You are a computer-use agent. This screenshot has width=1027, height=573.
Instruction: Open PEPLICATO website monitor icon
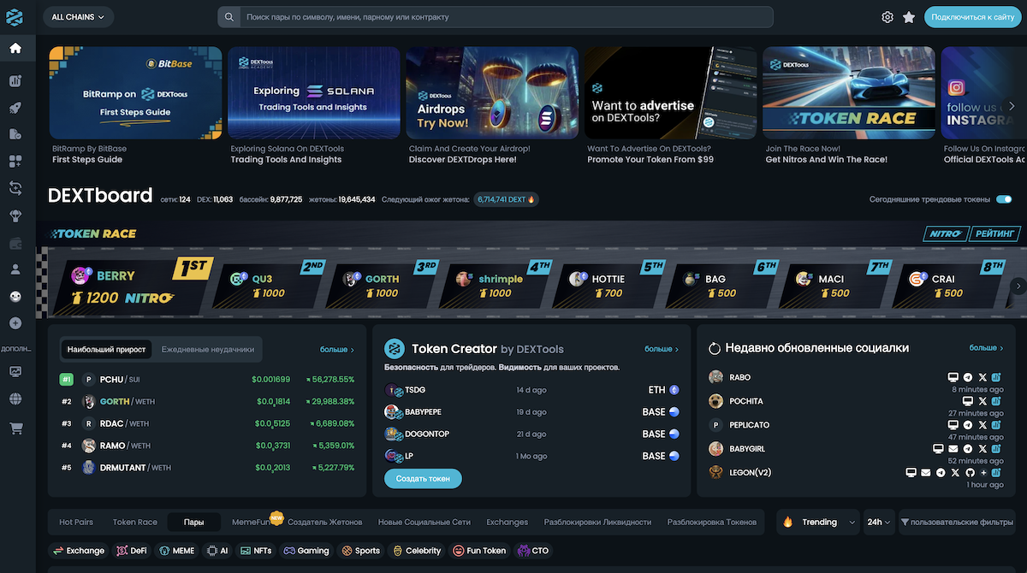(953, 425)
